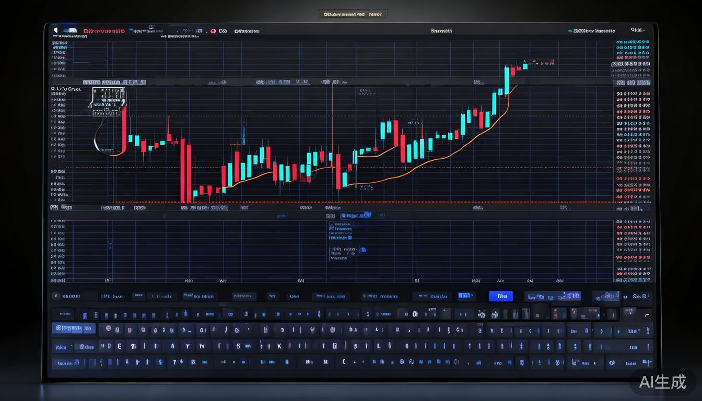
Task: Click the bright blue highlighted button in bottom toolbar
Action: [501, 296]
